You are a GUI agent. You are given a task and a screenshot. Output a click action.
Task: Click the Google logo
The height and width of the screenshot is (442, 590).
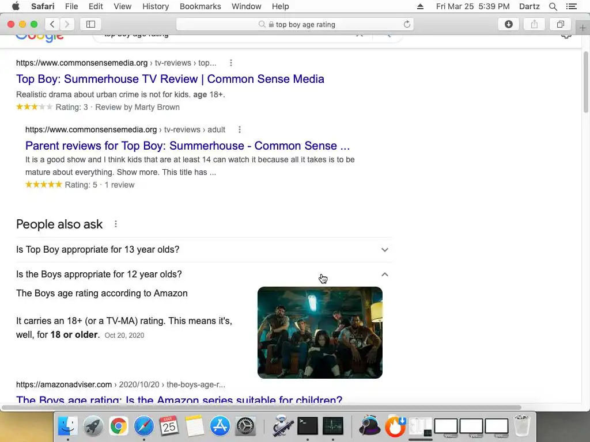(40, 37)
